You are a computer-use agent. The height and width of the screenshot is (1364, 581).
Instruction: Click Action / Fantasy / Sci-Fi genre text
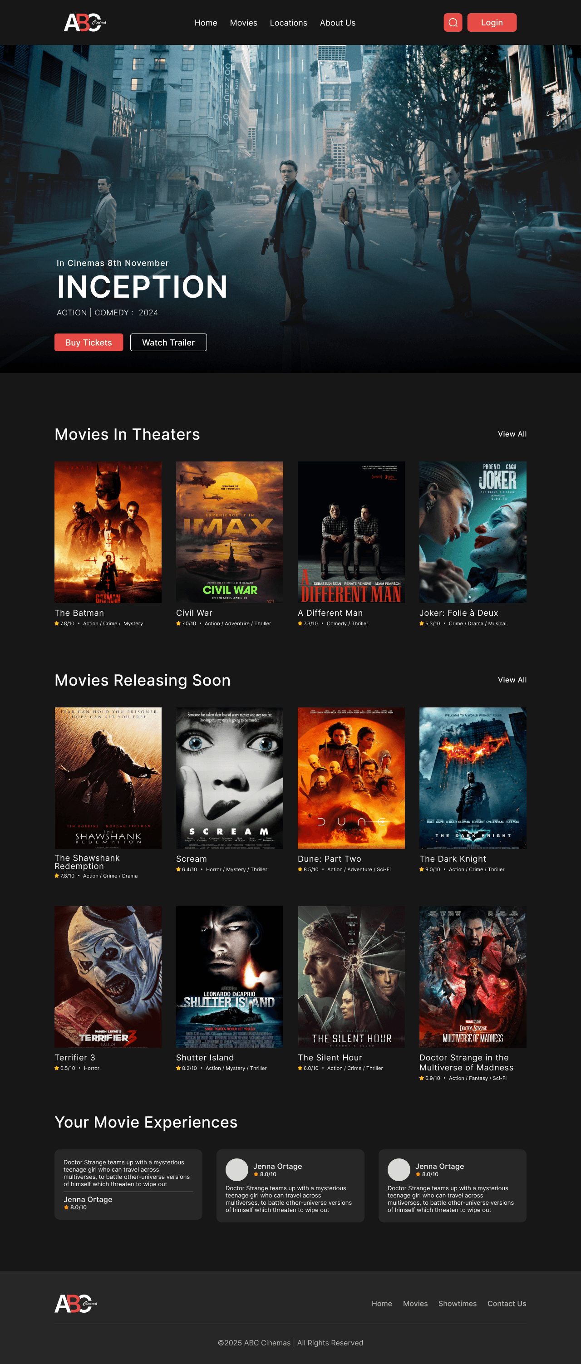click(x=478, y=1078)
